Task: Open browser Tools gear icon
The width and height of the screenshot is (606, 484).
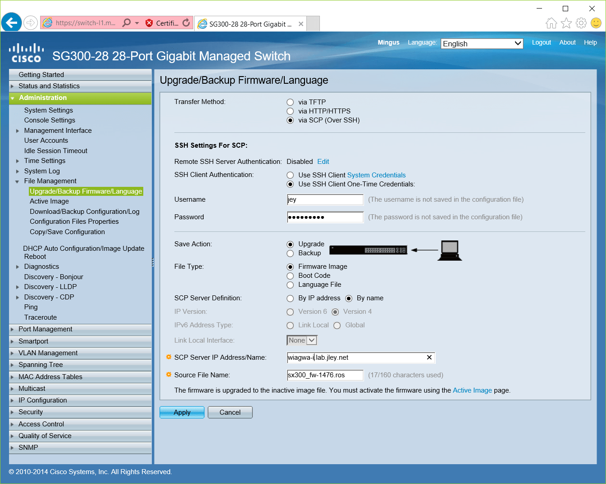Action: pyautogui.click(x=581, y=23)
